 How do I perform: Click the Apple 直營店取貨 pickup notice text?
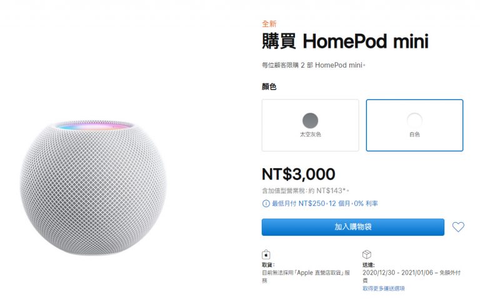pyautogui.click(x=306, y=276)
